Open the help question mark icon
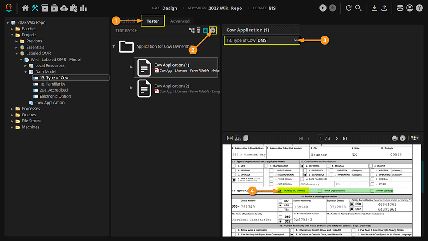The image size is (428, 241). 419,8
